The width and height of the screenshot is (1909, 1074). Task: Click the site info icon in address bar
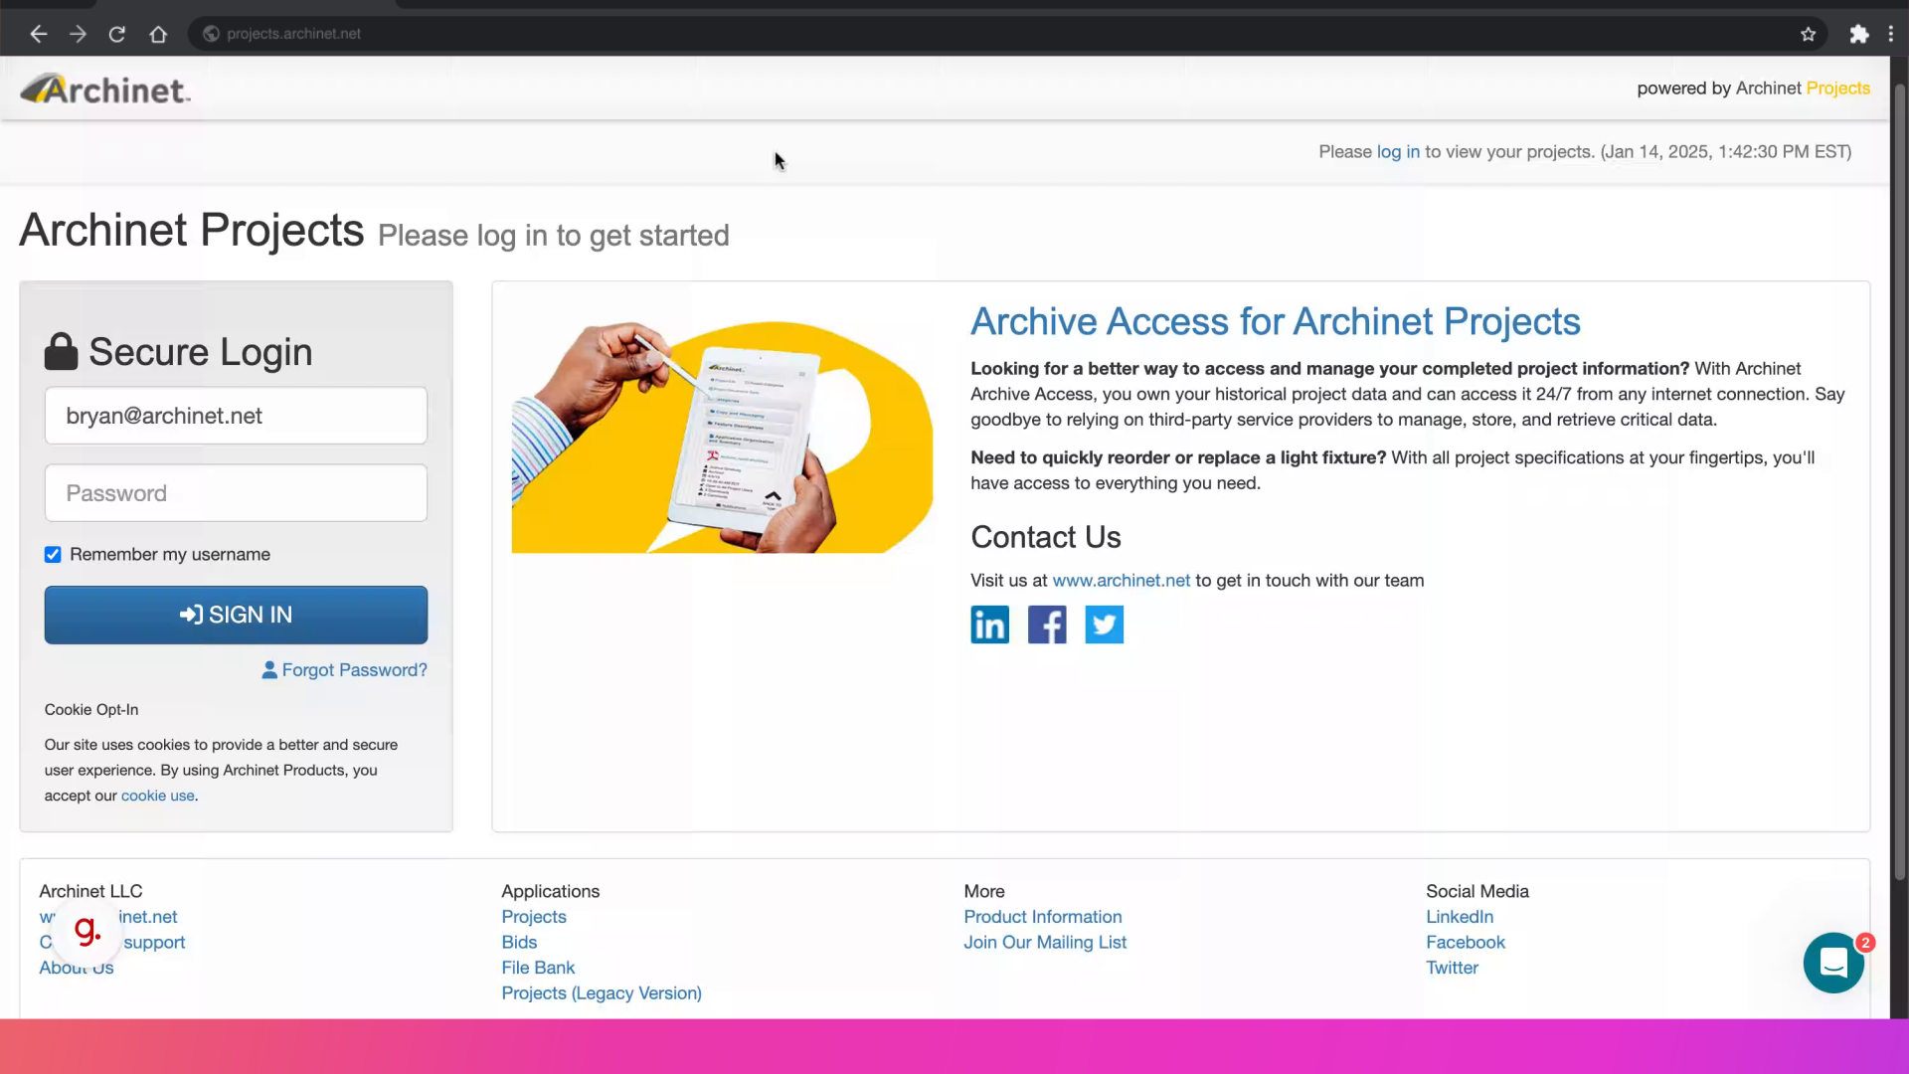(210, 33)
